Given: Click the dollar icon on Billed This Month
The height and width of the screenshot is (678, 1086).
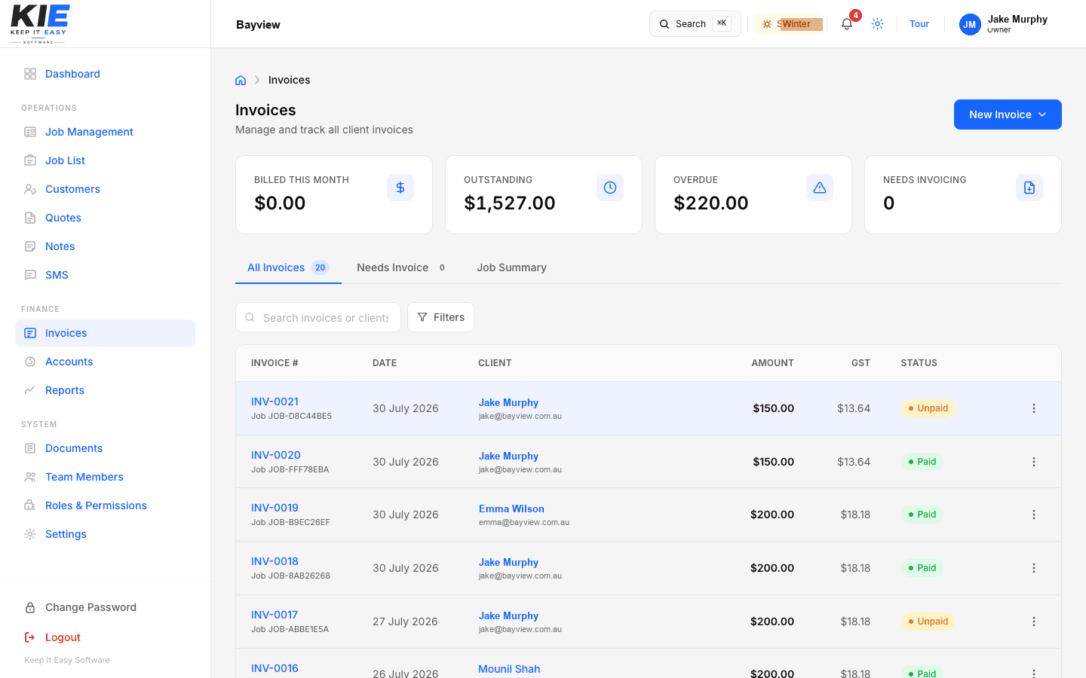Looking at the screenshot, I should click(400, 188).
